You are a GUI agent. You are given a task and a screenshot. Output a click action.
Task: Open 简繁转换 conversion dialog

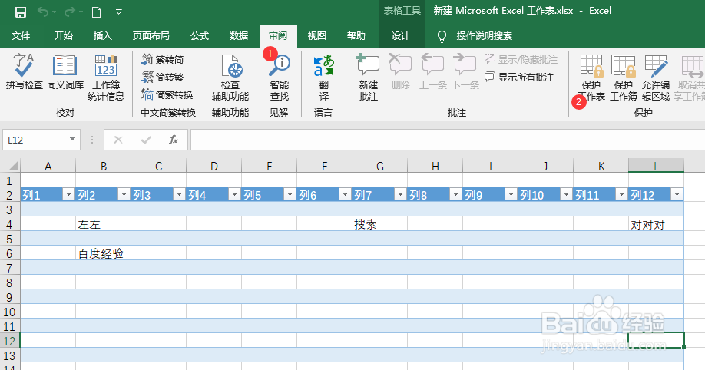tap(167, 95)
